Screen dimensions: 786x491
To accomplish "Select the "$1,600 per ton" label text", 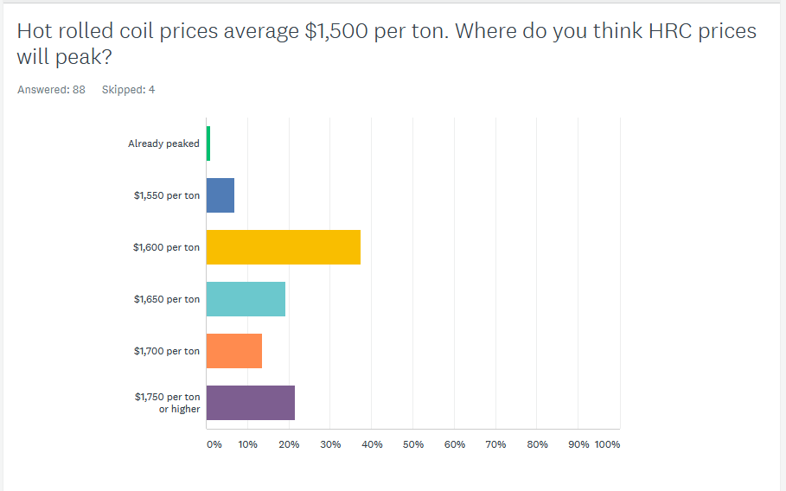I will tap(167, 247).
